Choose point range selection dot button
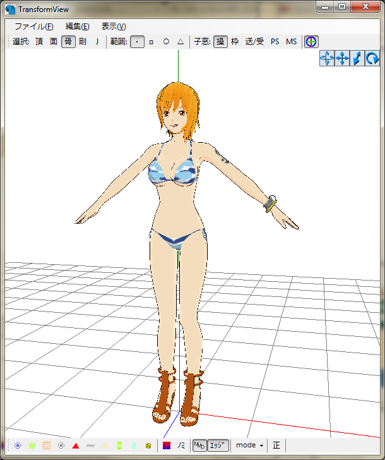385x460 pixels. (x=137, y=42)
